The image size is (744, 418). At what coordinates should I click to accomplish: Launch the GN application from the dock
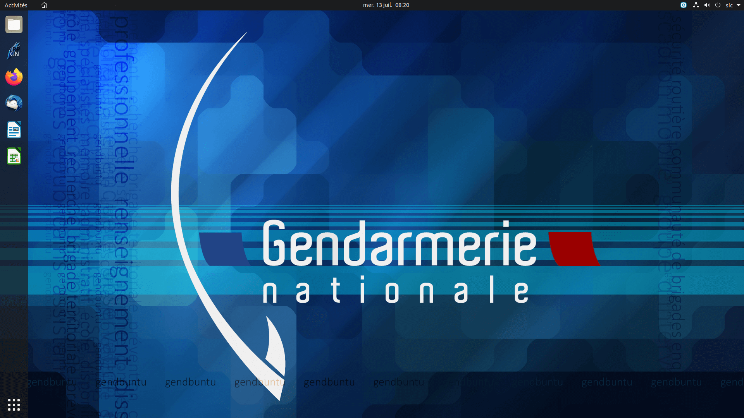point(14,51)
